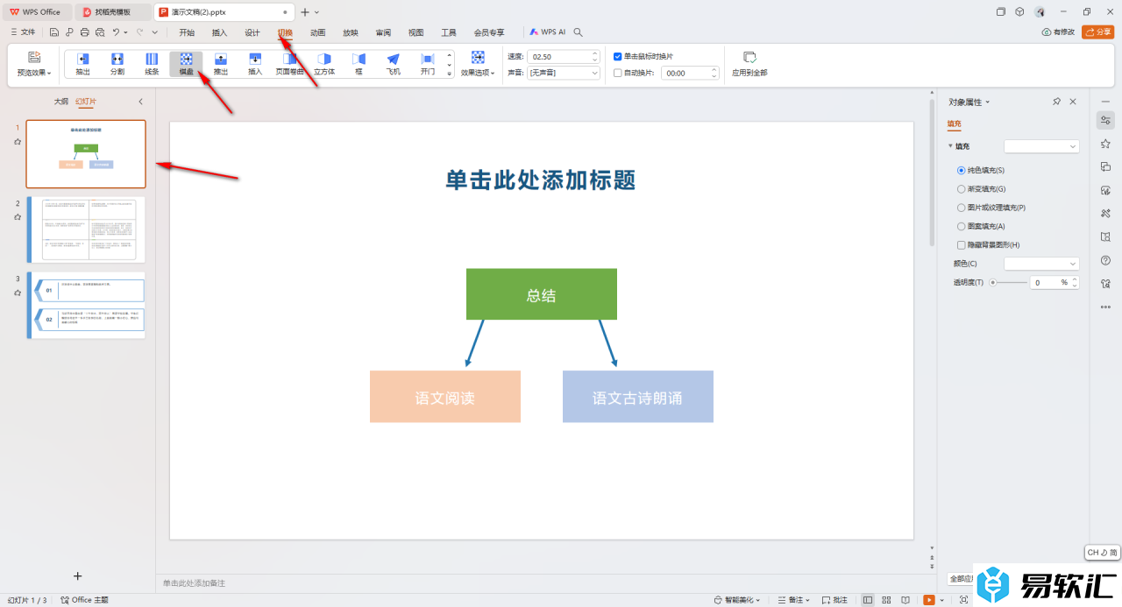Viewport: 1122px width, 607px height.
Task: Close the 对象属性 panel
Action: (x=1073, y=102)
